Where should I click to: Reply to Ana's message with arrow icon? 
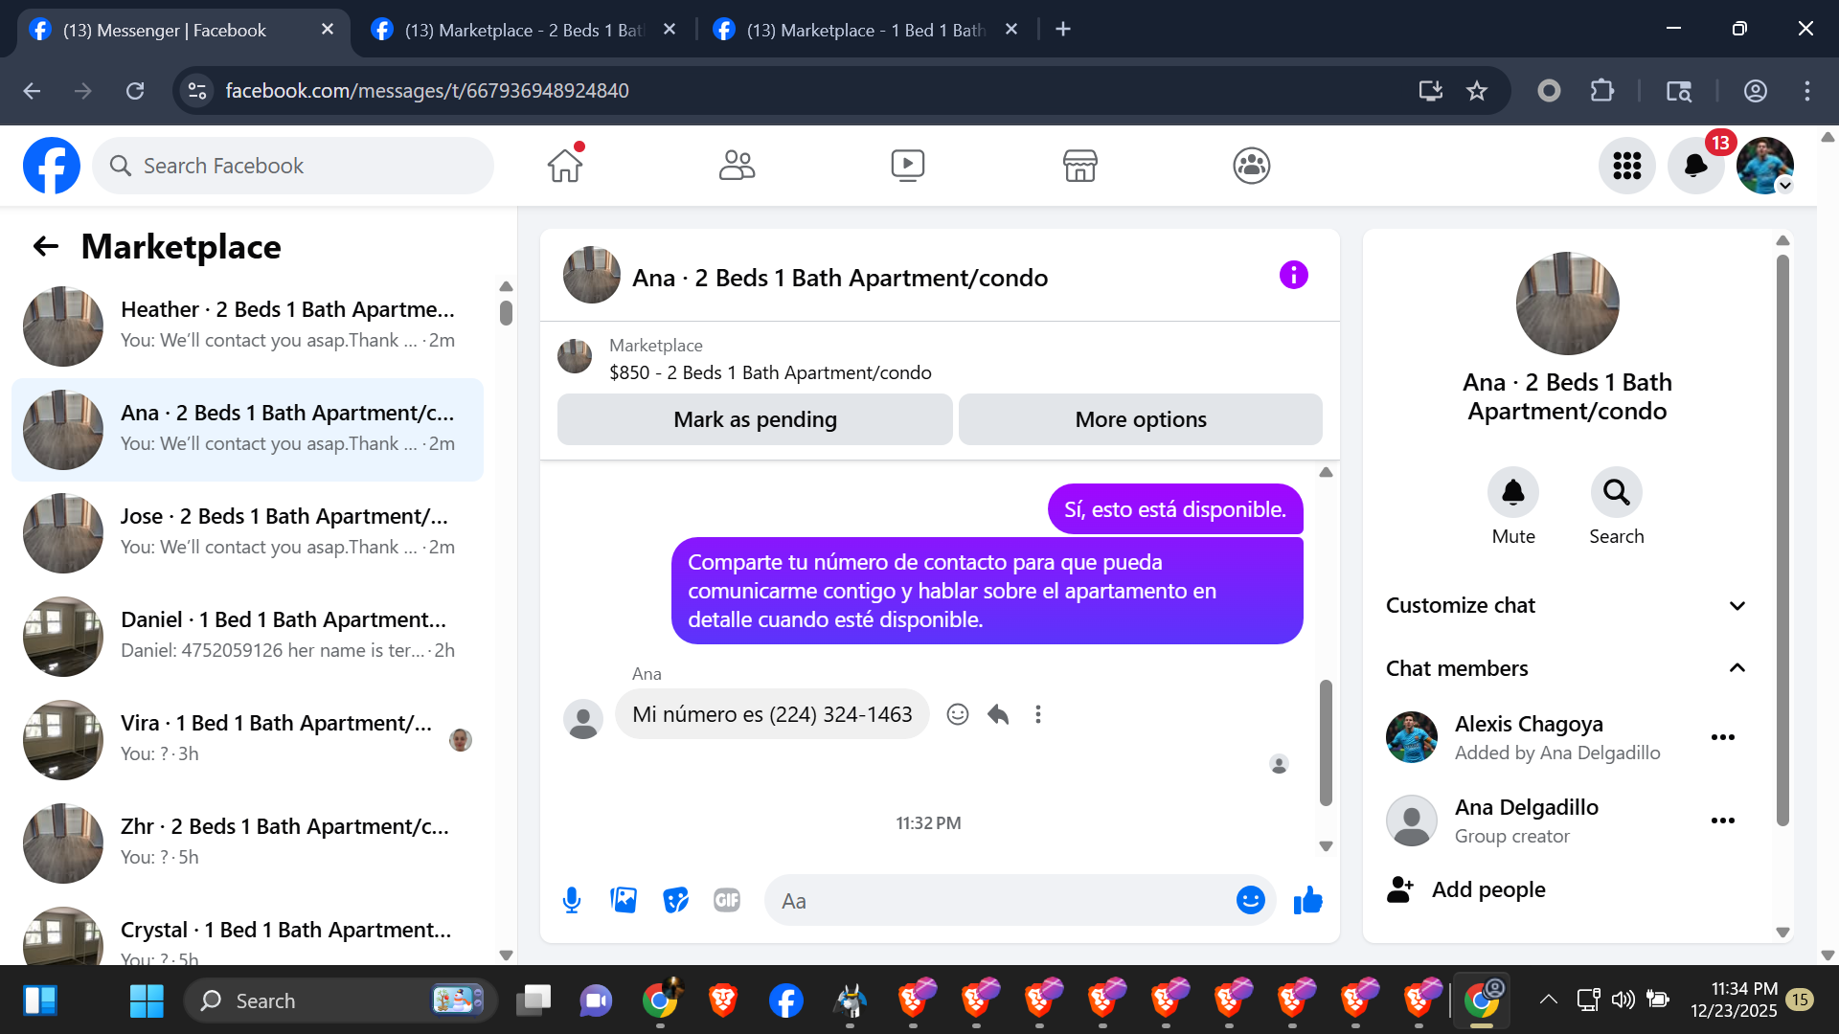pyautogui.click(x=998, y=714)
